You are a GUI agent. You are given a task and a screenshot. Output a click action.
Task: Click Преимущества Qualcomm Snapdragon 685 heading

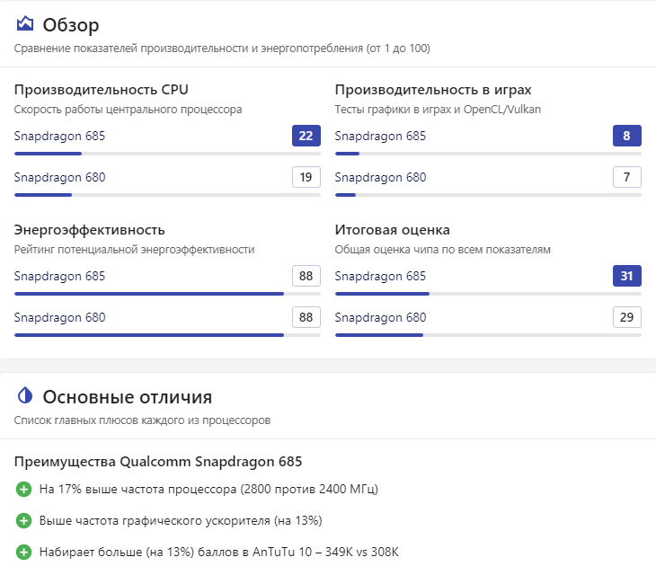pos(158,461)
